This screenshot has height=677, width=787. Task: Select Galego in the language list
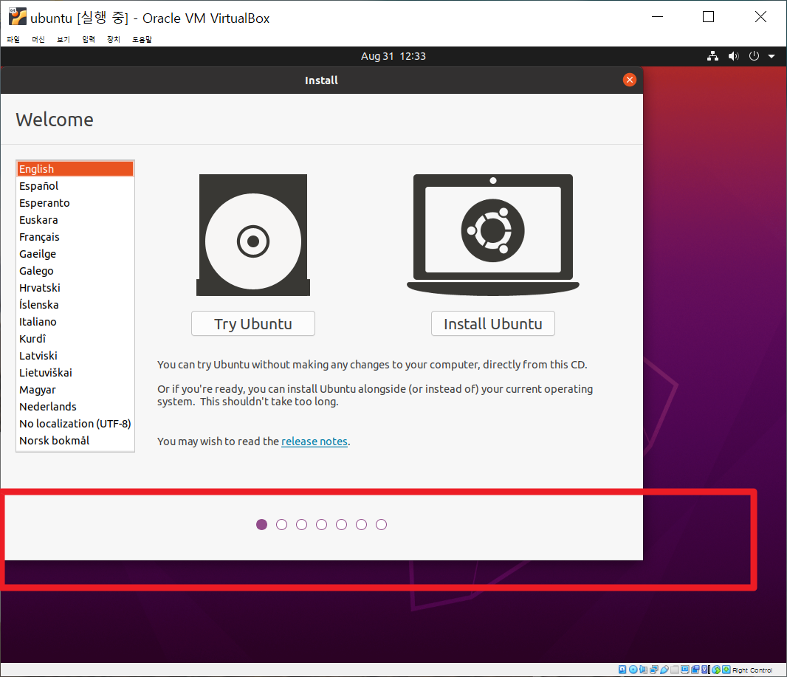[x=75, y=270]
